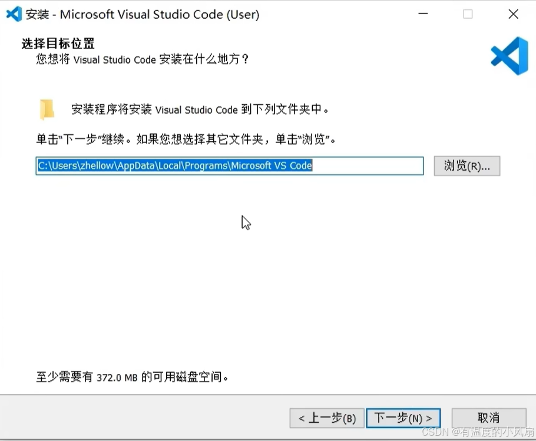The width and height of the screenshot is (536, 441).
Task: Click the 您想将 Visual Studio Code 安装在什么地方 text
Action: coord(142,59)
